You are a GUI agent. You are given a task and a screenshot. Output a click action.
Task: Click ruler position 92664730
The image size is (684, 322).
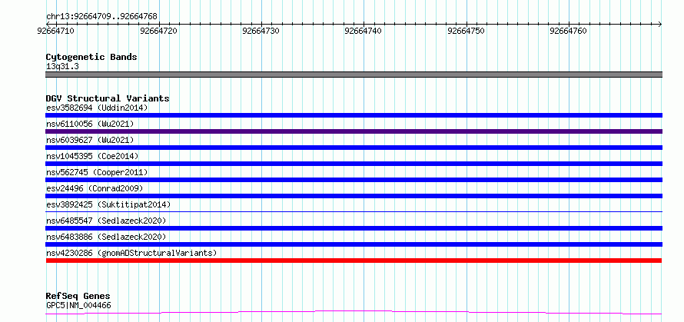[x=261, y=31]
